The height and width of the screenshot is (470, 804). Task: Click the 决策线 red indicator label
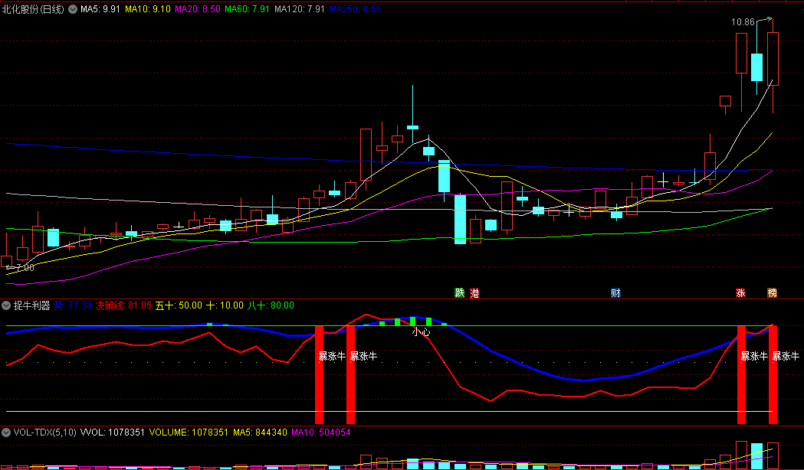coord(112,305)
